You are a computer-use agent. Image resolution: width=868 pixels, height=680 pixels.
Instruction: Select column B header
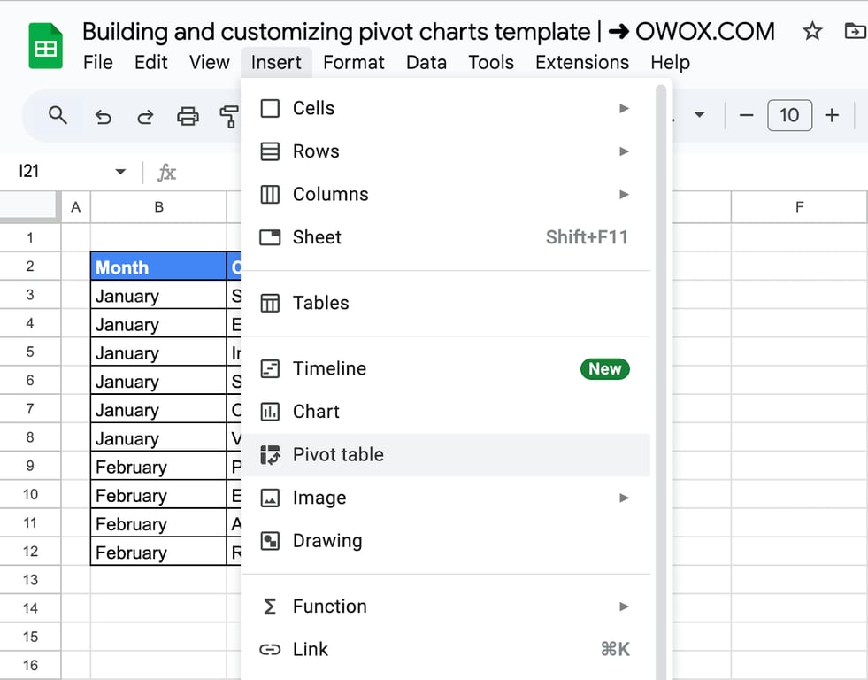[159, 207]
